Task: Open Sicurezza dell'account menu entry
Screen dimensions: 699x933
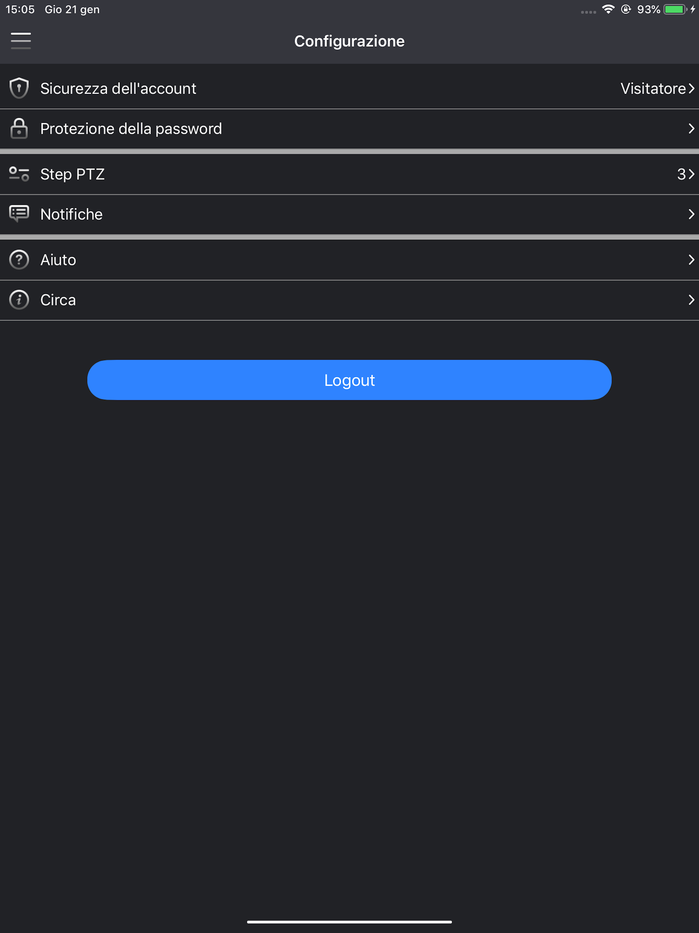Action: coord(349,88)
